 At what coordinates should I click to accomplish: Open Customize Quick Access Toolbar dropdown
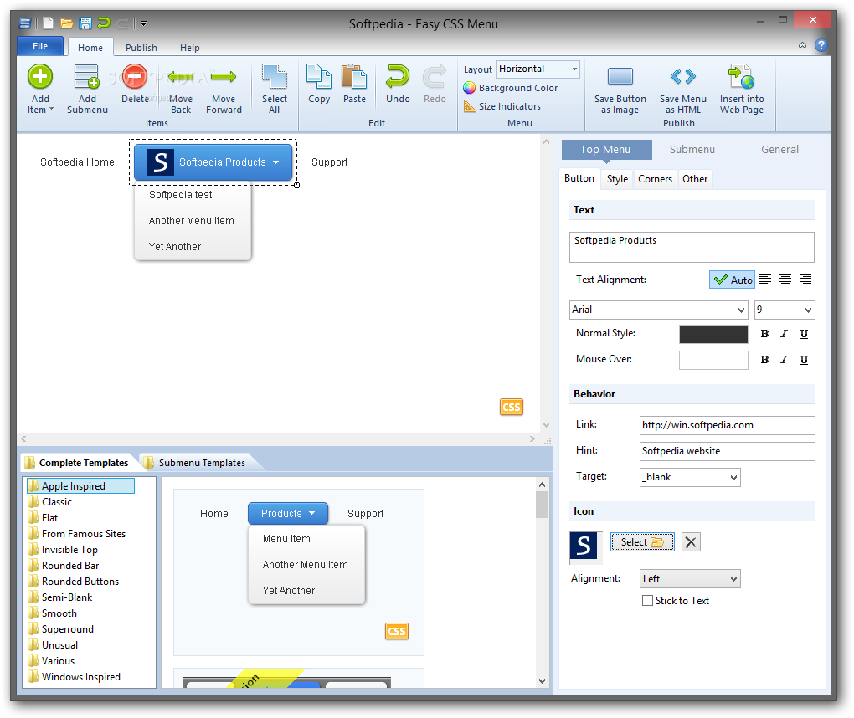click(x=143, y=23)
